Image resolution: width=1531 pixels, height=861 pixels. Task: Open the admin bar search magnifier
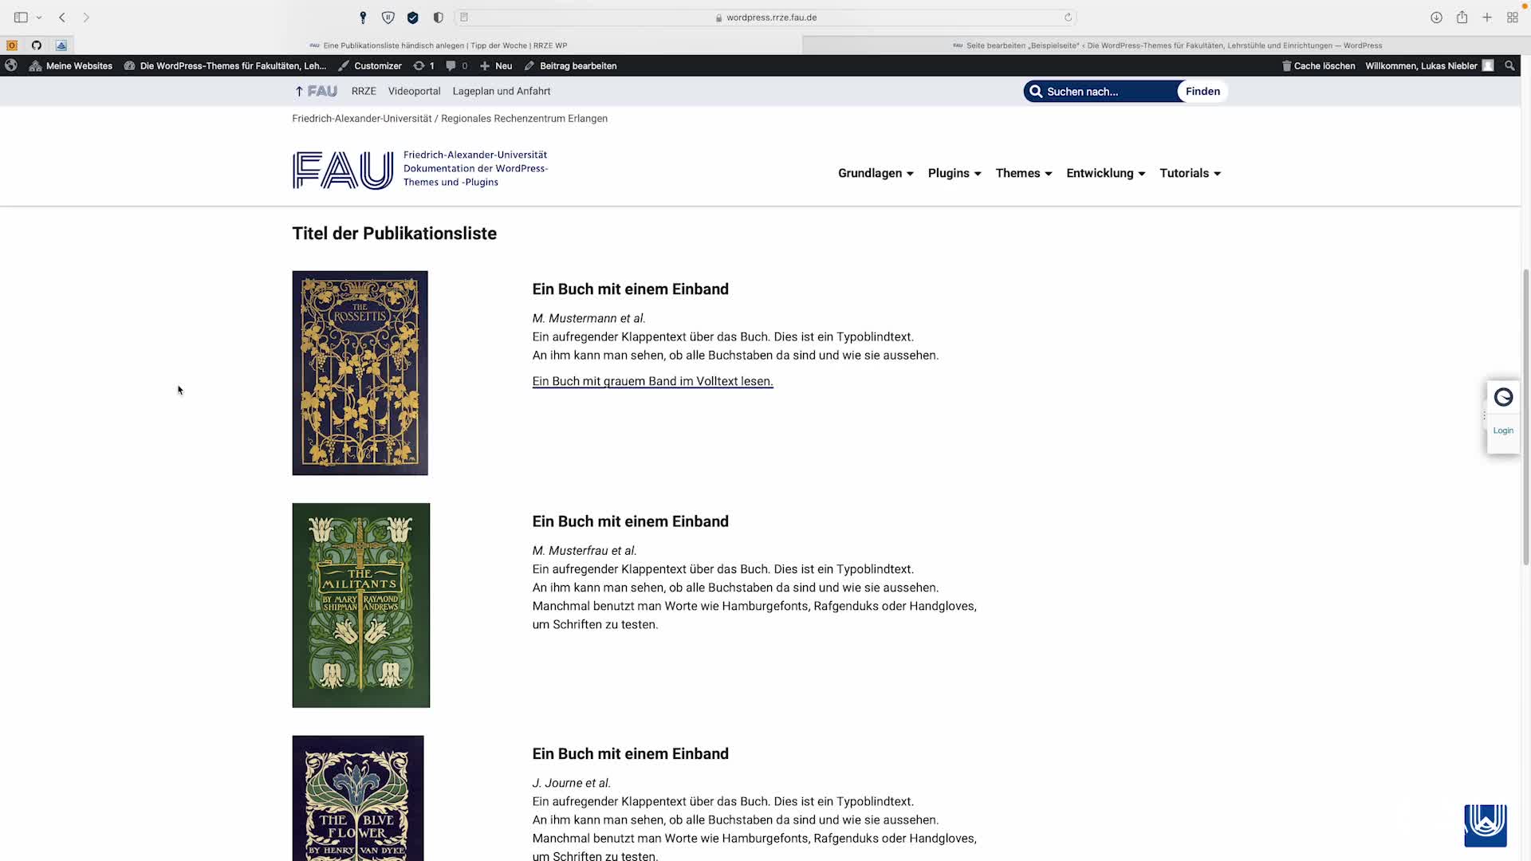[1509, 65]
